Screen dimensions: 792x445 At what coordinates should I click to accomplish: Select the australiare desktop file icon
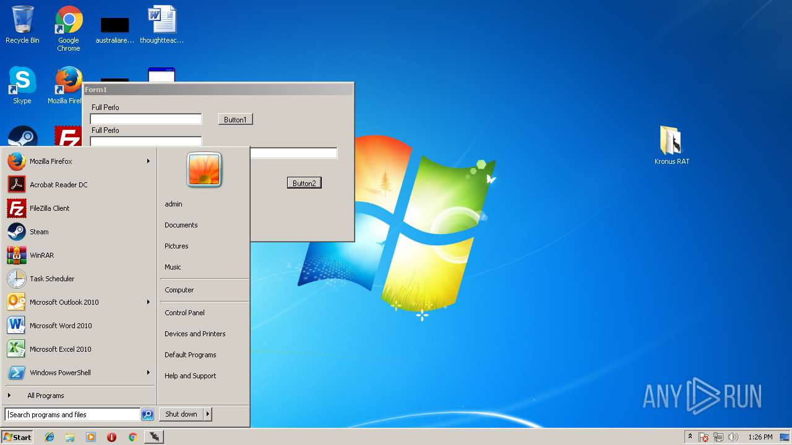pos(115,28)
